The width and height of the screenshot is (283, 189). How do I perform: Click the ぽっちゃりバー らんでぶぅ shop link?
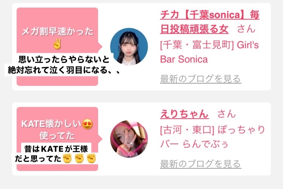pyautogui.click(x=212, y=137)
